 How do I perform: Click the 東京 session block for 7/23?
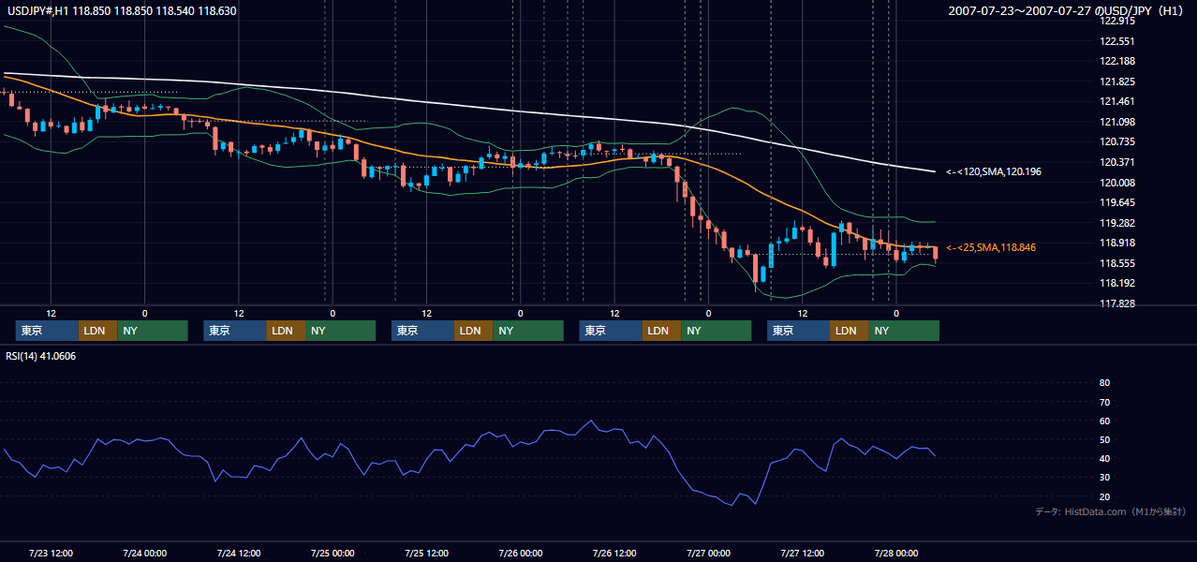(x=47, y=331)
